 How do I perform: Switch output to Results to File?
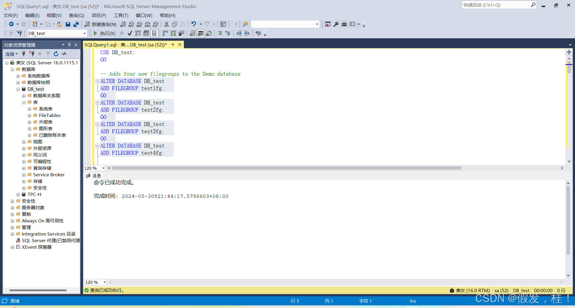209,33
